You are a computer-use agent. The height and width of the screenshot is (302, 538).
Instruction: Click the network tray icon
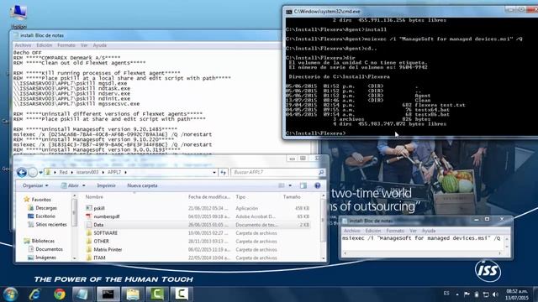point(486,294)
